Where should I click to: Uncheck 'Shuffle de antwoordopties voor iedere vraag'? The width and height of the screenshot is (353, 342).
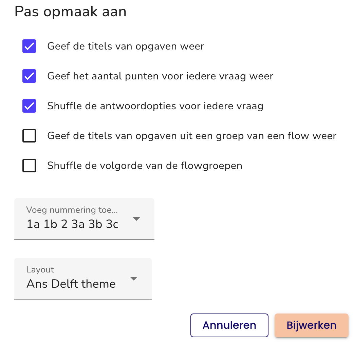[29, 106]
